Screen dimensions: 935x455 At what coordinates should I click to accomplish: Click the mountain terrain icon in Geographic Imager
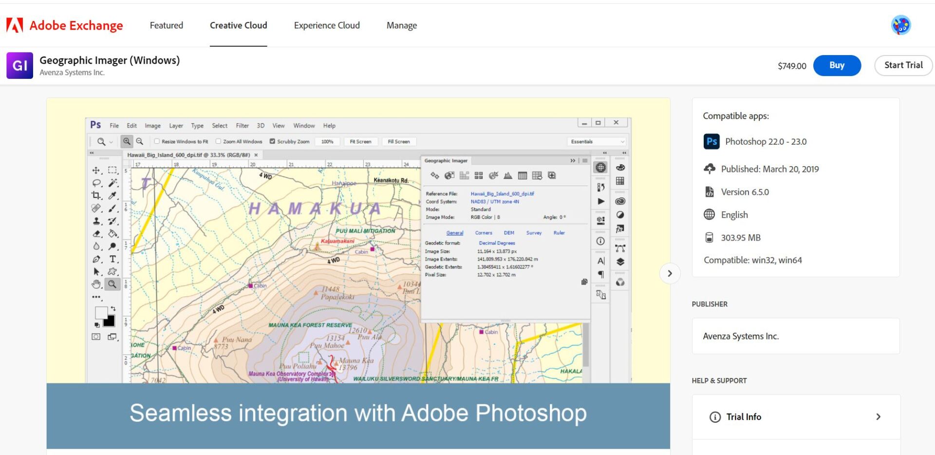click(x=507, y=175)
